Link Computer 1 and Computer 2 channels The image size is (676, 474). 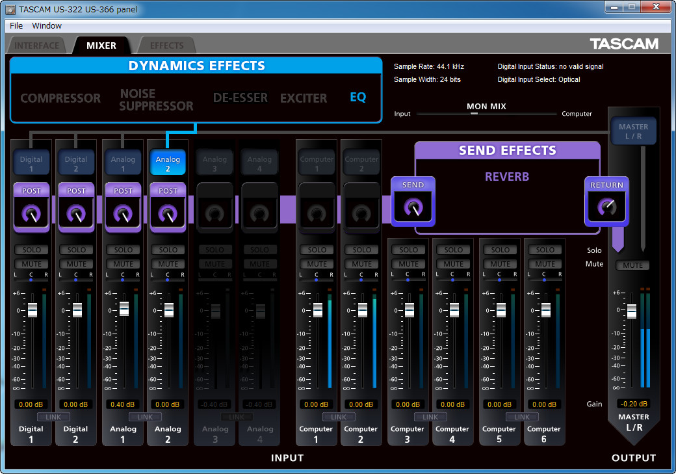pyautogui.click(x=339, y=417)
